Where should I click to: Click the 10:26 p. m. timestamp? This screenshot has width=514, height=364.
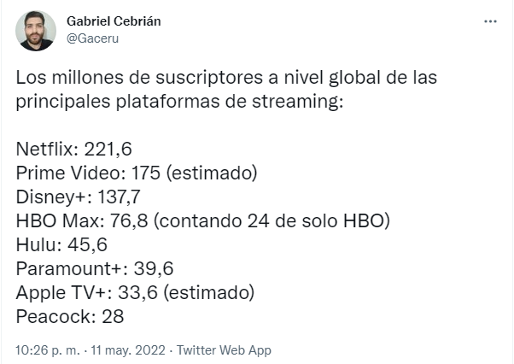(44, 350)
